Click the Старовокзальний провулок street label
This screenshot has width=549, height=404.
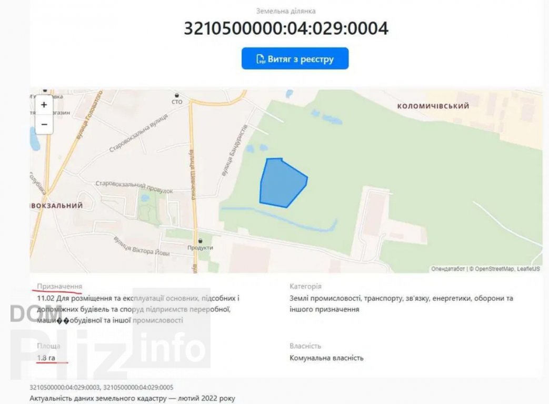134,187
